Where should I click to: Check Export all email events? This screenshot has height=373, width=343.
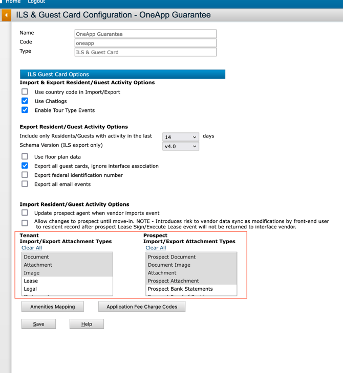(x=25, y=184)
